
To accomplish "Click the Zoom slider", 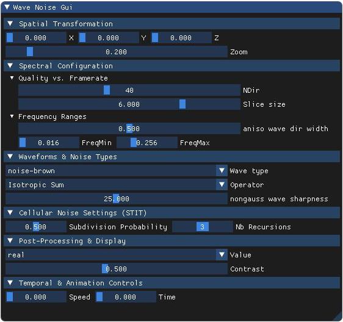I will pyautogui.click(x=117, y=52).
